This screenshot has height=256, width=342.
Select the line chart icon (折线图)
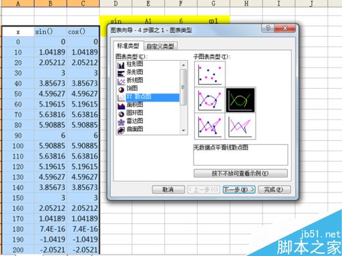tap(121, 82)
